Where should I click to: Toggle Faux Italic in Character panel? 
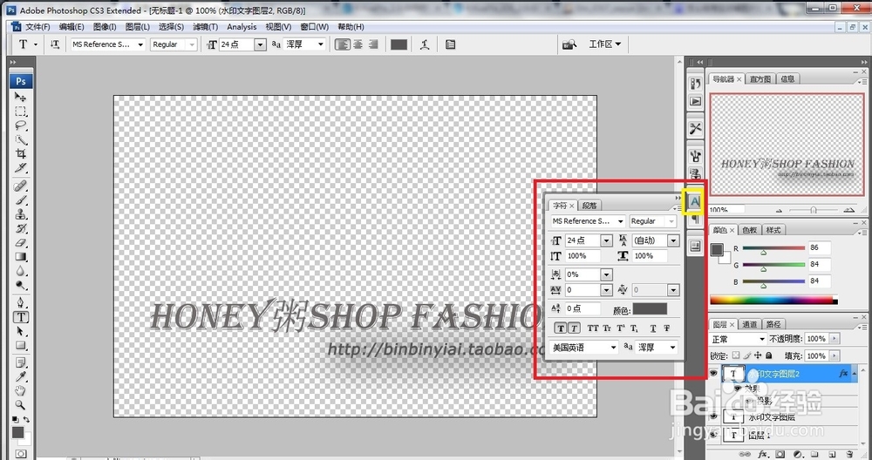574,328
